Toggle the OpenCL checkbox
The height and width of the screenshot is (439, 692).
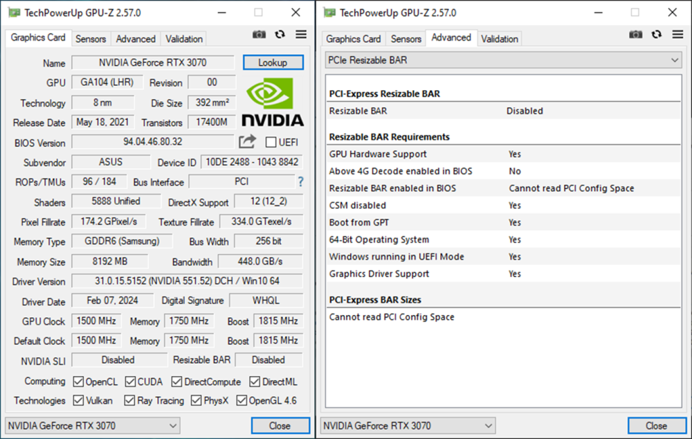[x=78, y=382]
